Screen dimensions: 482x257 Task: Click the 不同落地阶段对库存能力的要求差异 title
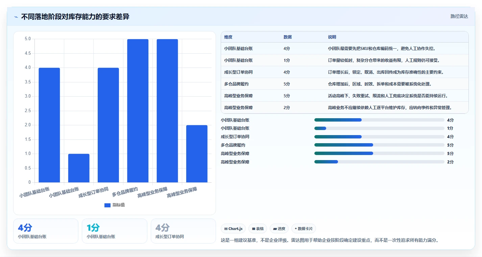[75, 17]
